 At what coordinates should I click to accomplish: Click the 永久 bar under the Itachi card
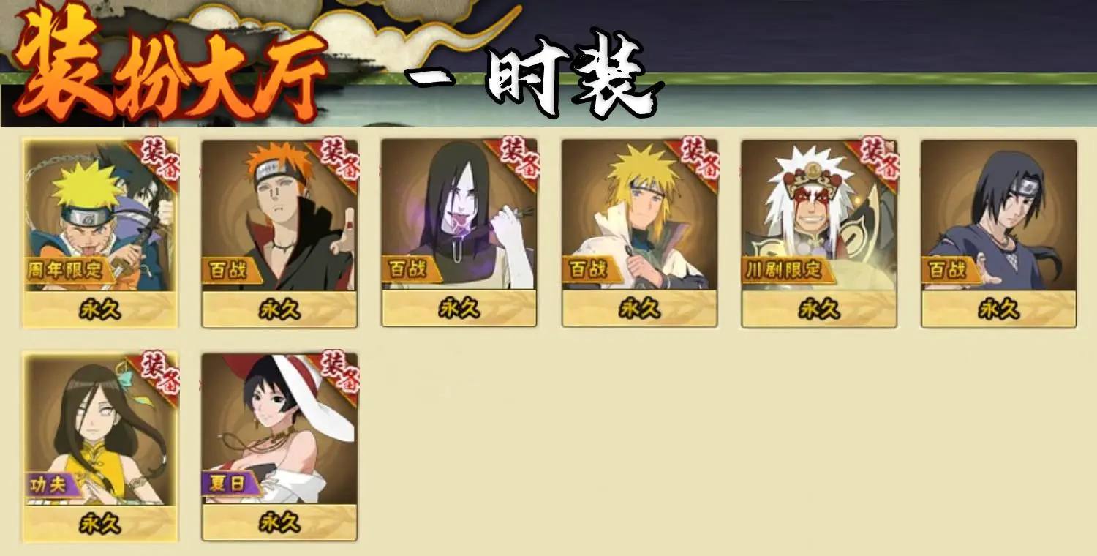pos(999,309)
